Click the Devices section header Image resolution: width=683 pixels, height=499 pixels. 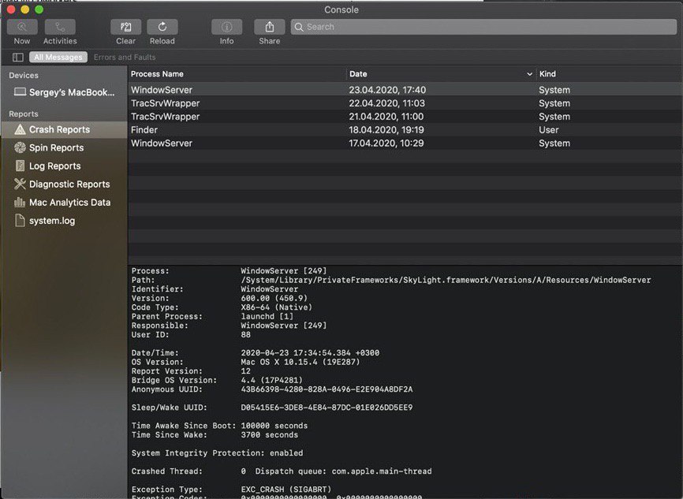(24, 76)
